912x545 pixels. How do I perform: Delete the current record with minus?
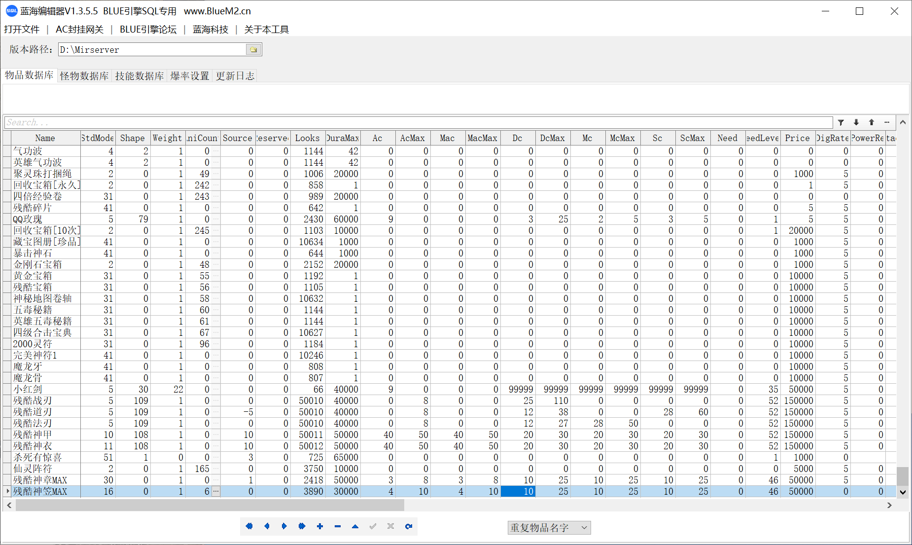[x=338, y=526]
